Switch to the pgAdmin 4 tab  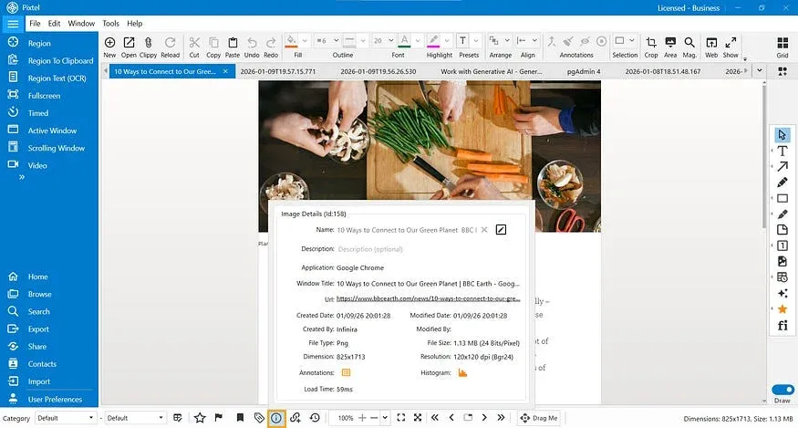point(584,71)
